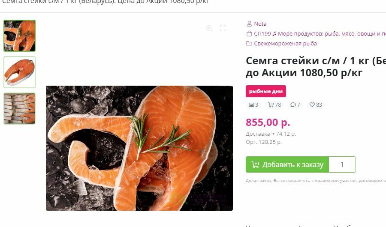This screenshot has width=386, height=227.
Task: Click the heart favorites icon showing 83
Action: 312,105
